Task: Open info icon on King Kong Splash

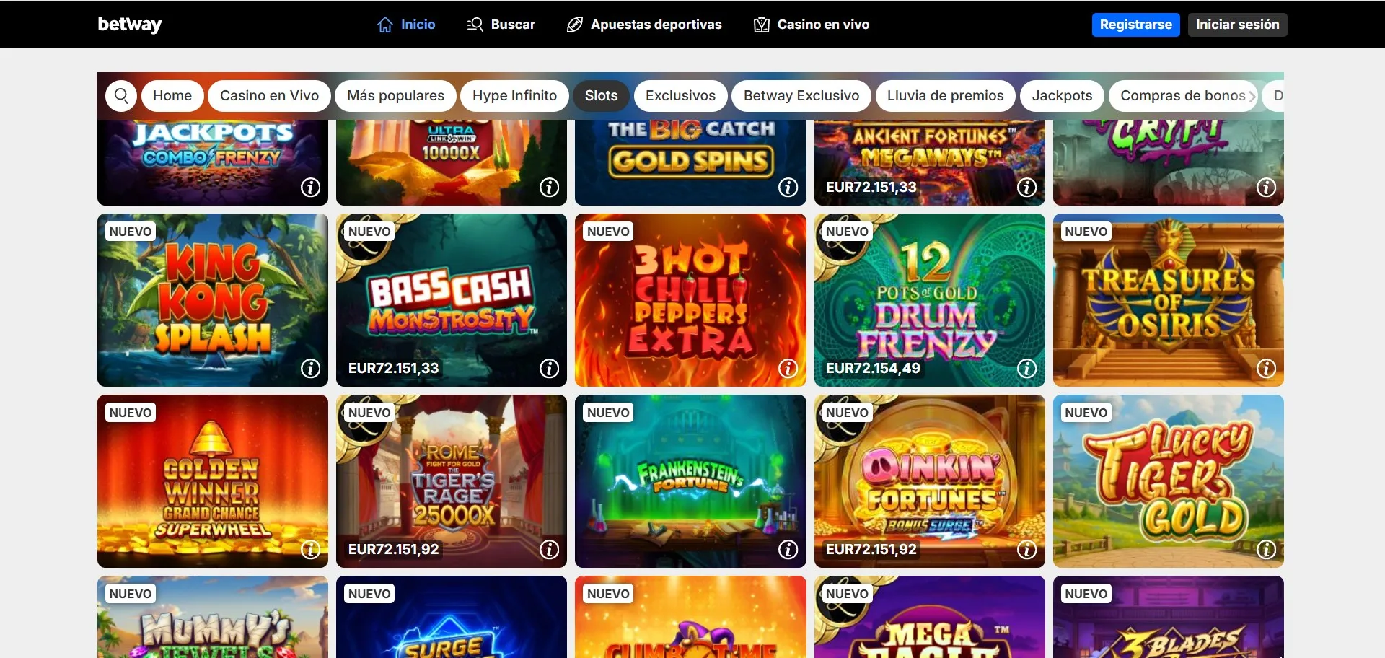Action: tap(310, 369)
